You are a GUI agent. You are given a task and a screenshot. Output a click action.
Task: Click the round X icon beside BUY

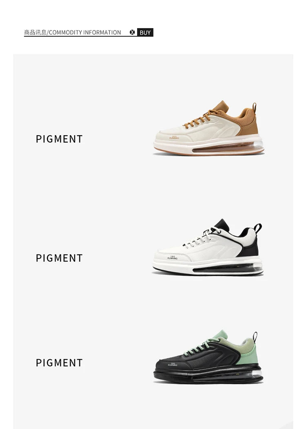(x=132, y=32)
